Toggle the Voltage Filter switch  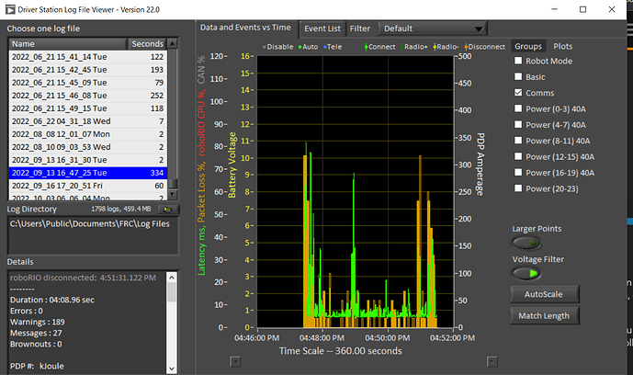[x=526, y=273]
